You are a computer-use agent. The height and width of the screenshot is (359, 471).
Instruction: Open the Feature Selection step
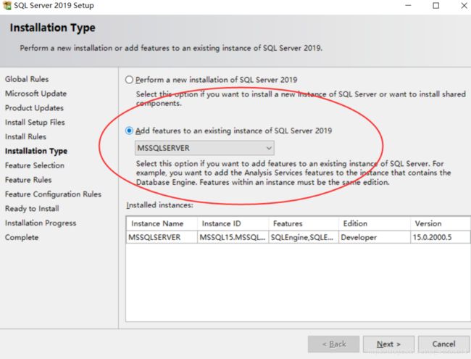[34, 165]
